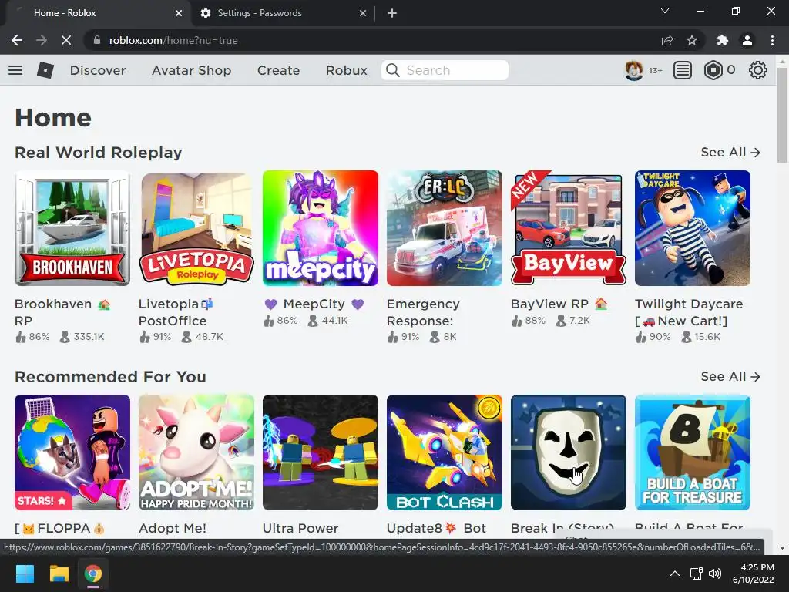
Task: Click the Brookhaven RP title text
Action: tap(62, 312)
